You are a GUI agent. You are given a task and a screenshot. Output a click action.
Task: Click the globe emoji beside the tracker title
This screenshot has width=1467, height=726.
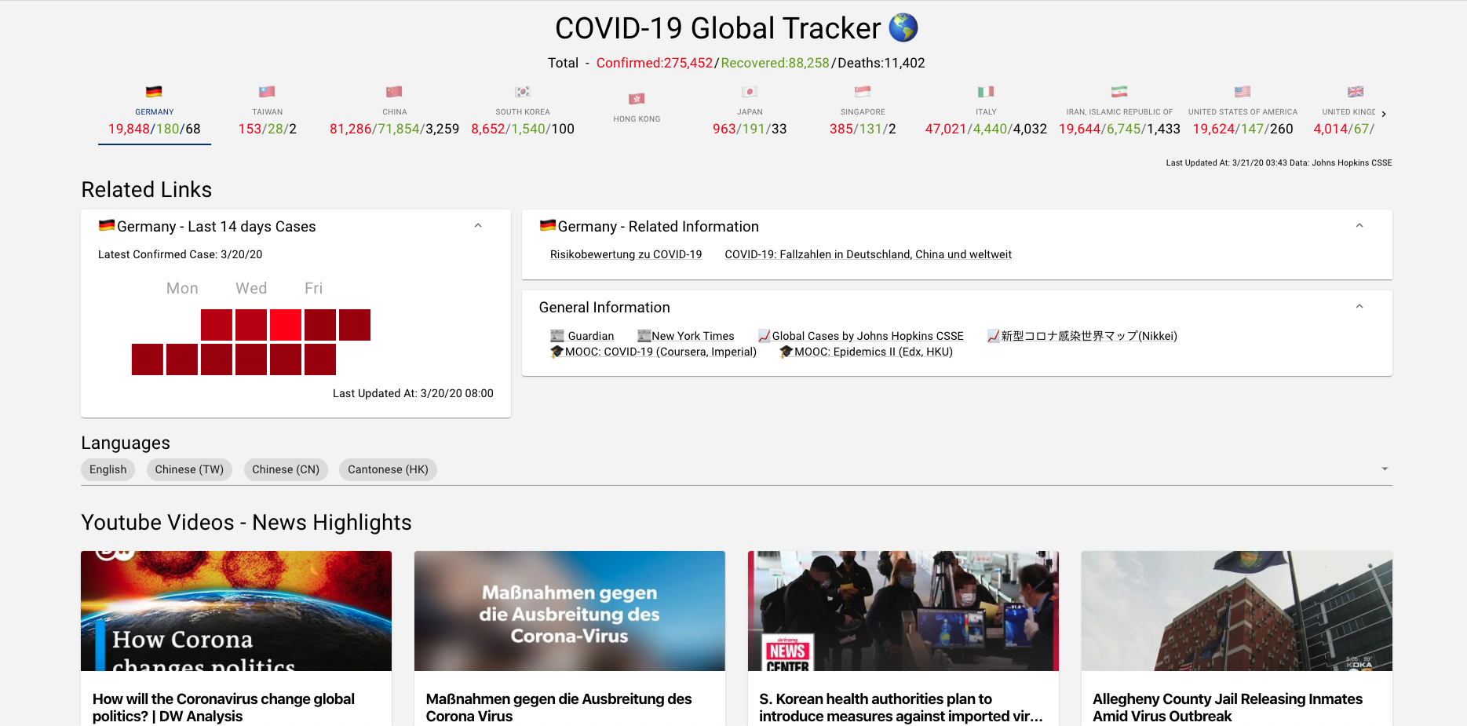[903, 27]
